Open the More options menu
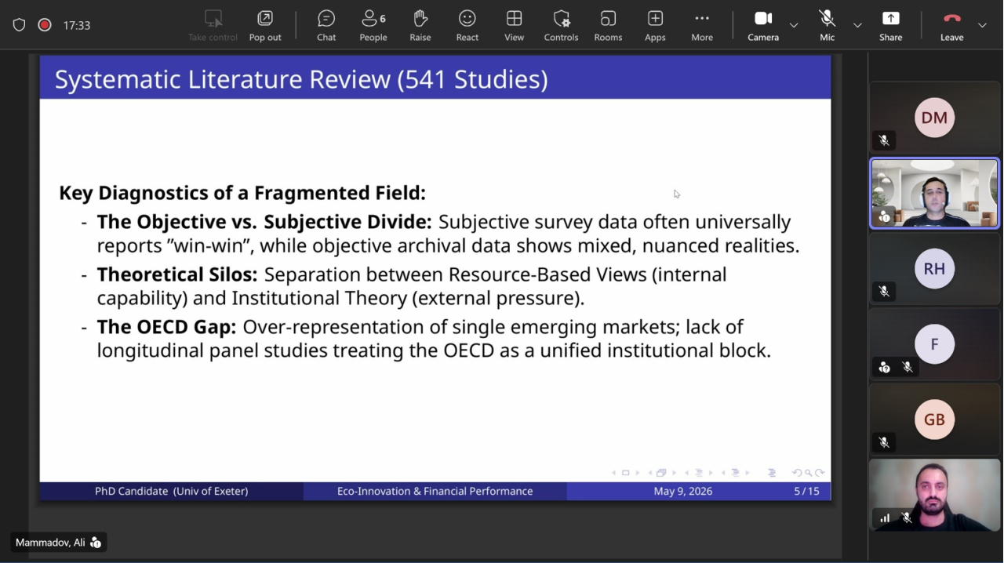Screen dimensions: 1004x563 pyautogui.click(x=702, y=25)
